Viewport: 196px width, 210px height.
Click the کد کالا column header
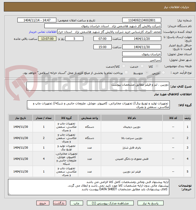coord(173,118)
